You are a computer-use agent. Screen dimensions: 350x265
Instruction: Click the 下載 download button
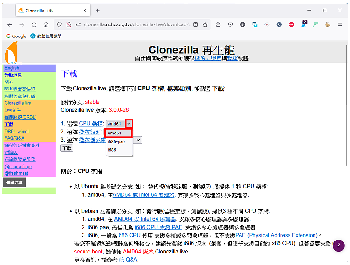pyautogui.click(x=67, y=148)
